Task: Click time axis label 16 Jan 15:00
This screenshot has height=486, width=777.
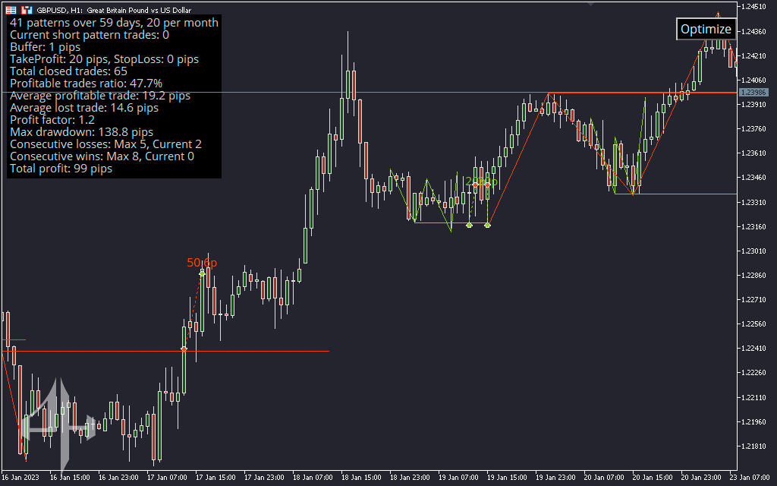Action: (x=70, y=478)
